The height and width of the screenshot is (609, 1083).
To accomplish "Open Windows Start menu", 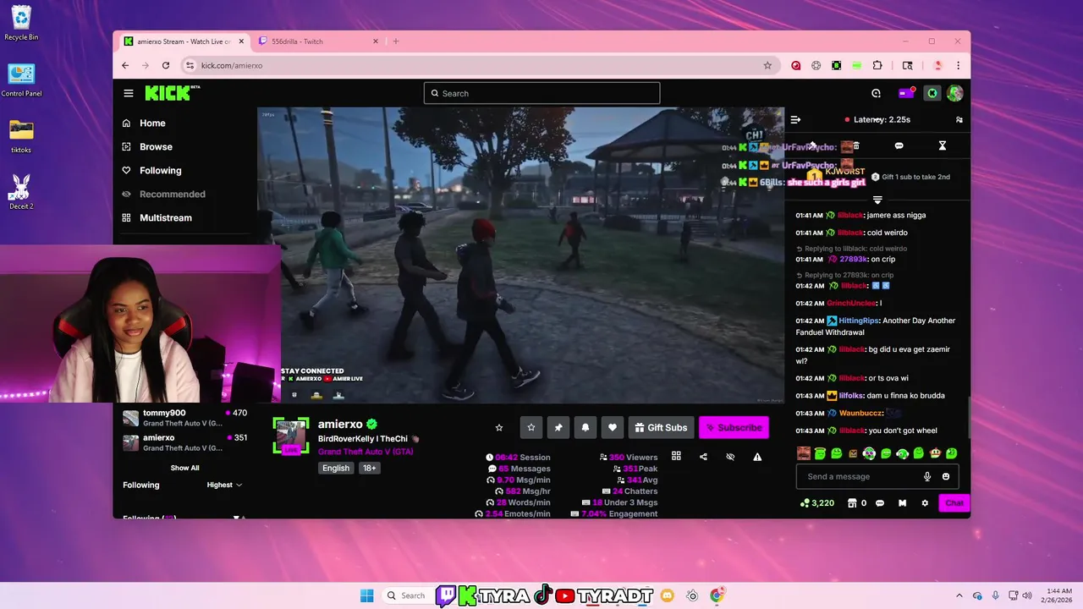I will (366, 595).
